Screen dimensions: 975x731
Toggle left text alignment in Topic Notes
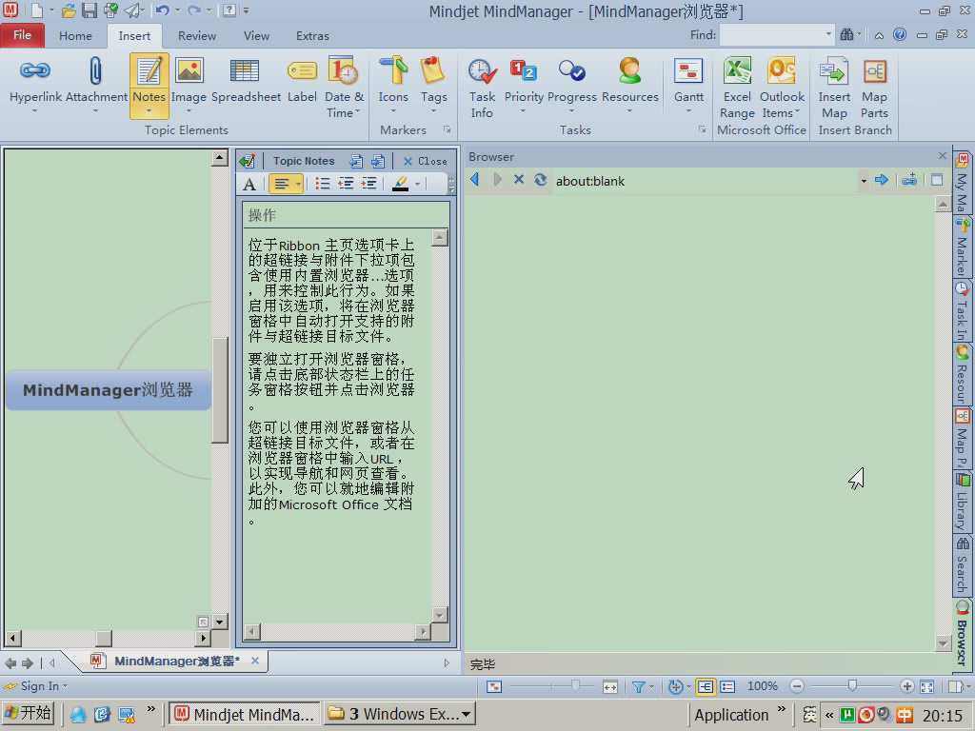pyautogui.click(x=282, y=184)
